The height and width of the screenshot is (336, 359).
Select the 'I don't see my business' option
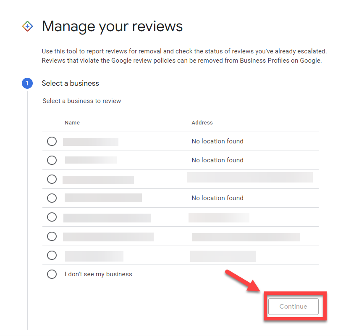(x=52, y=274)
